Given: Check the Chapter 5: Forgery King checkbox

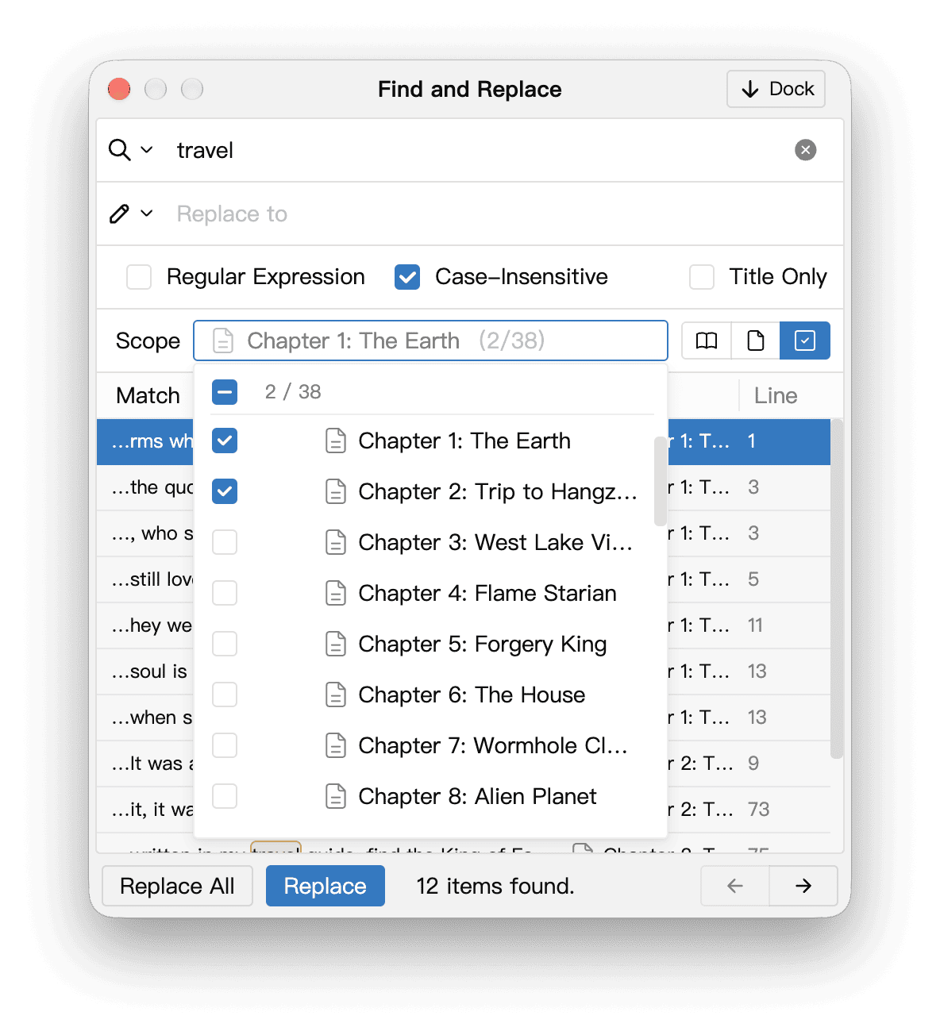Looking at the screenshot, I should [x=225, y=644].
